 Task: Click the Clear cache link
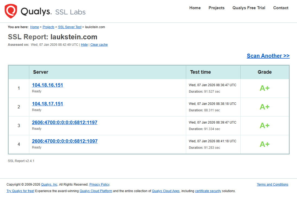click(x=99, y=45)
